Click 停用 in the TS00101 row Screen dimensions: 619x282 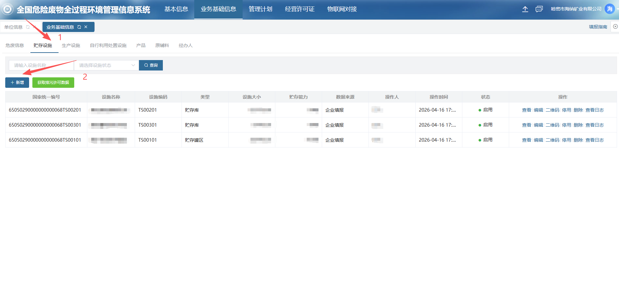(566, 140)
